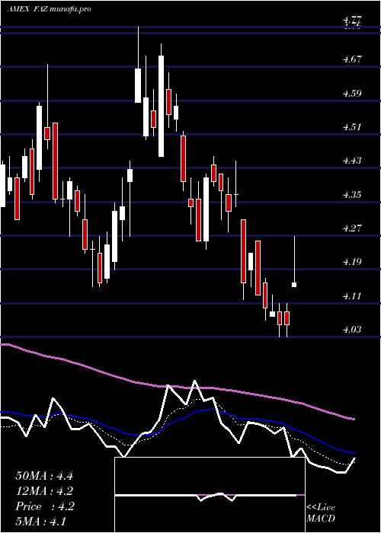The width and height of the screenshot is (381, 533).
Task: Click the MACD indicator box
Action: click(210, 495)
